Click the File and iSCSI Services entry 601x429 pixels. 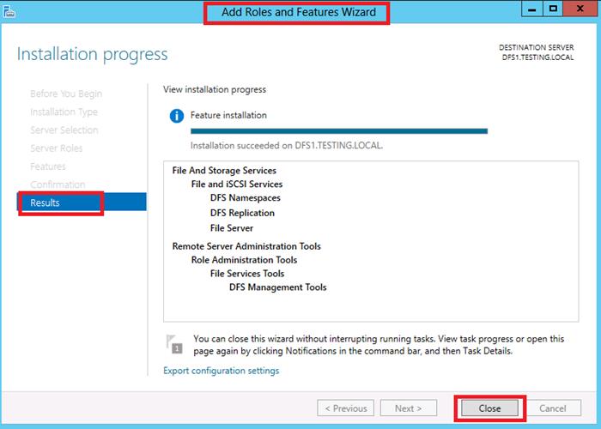(236, 184)
